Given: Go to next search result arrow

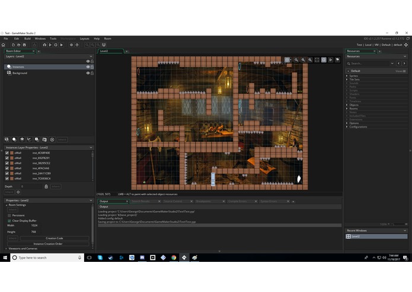Looking at the screenshot, I should tap(404, 63).
